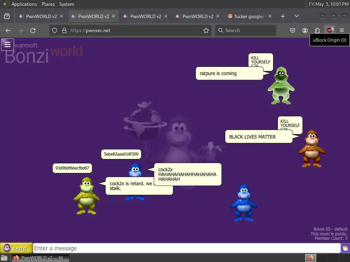The width and height of the screenshot is (350, 262).
Task: Open Firefox View icon in the tab bar
Action: 7,16
